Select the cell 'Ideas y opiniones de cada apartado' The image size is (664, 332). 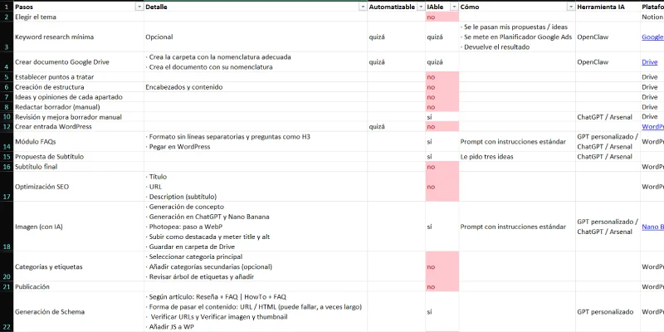pyautogui.click(x=79, y=97)
